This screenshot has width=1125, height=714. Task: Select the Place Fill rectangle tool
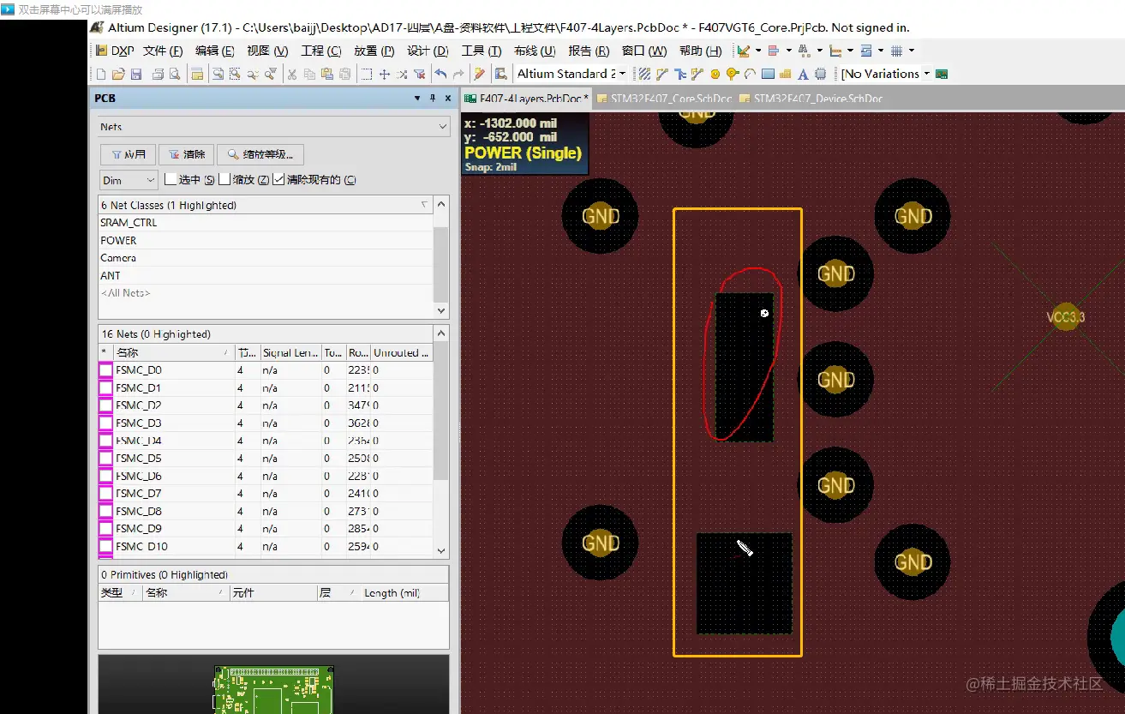(768, 74)
